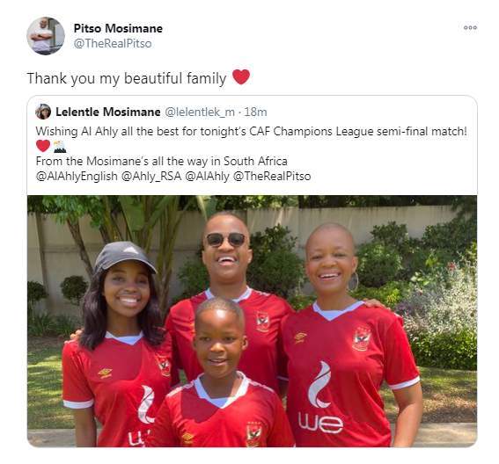This screenshot has height=464, width=499.
Task: Open Pitso Mosimane display name
Action: [x=118, y=28]
